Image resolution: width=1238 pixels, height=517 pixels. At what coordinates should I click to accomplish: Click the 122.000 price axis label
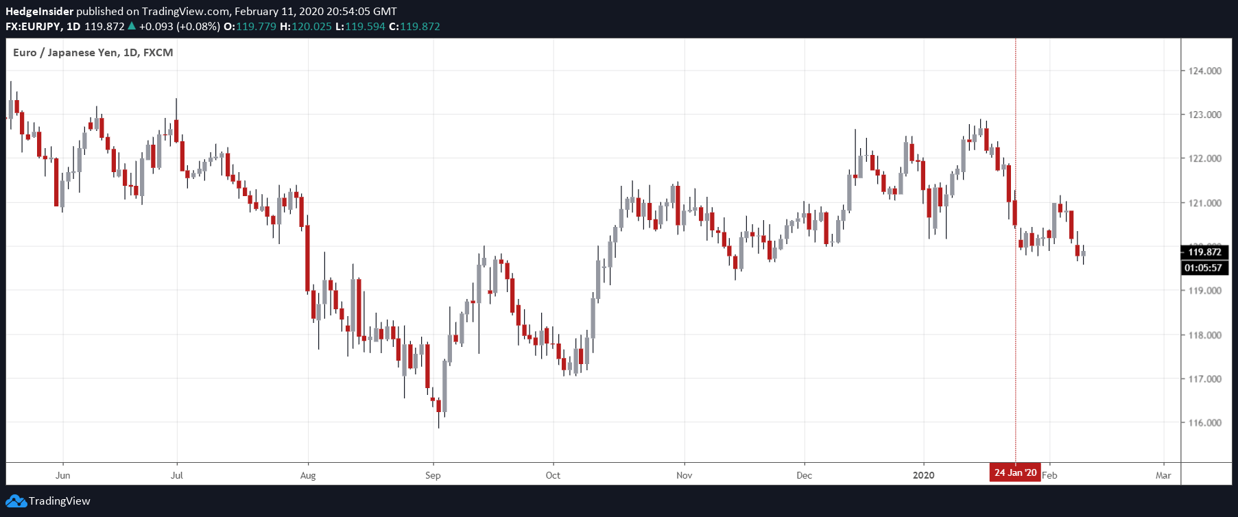point(1205,158)
